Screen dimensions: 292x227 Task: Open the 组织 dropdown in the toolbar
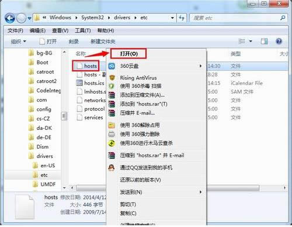point(19,42)
